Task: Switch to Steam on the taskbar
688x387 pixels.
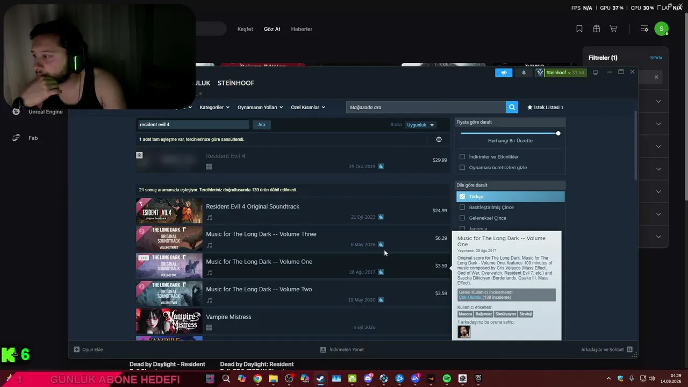Action: 320,379
